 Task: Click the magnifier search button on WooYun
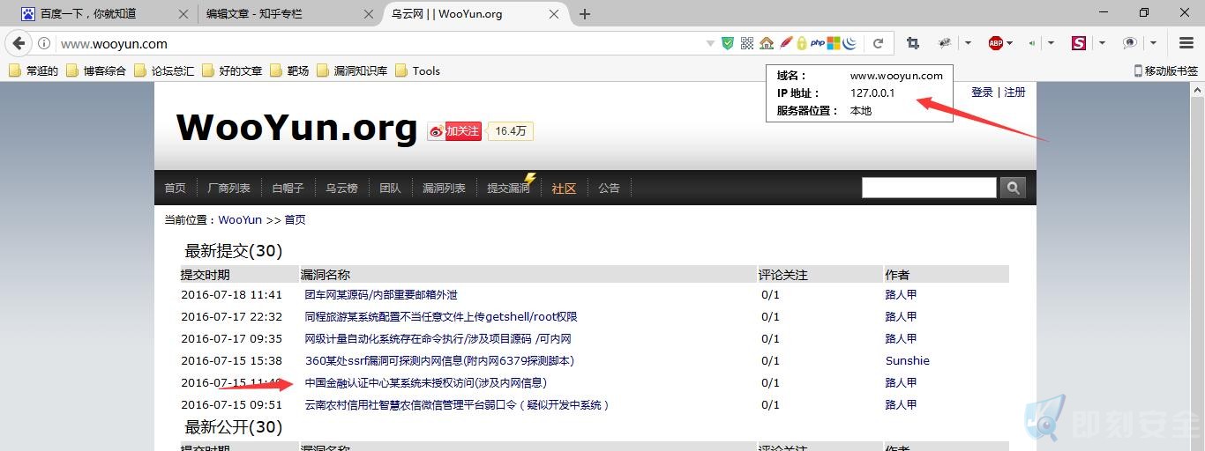coord(1014,188)
